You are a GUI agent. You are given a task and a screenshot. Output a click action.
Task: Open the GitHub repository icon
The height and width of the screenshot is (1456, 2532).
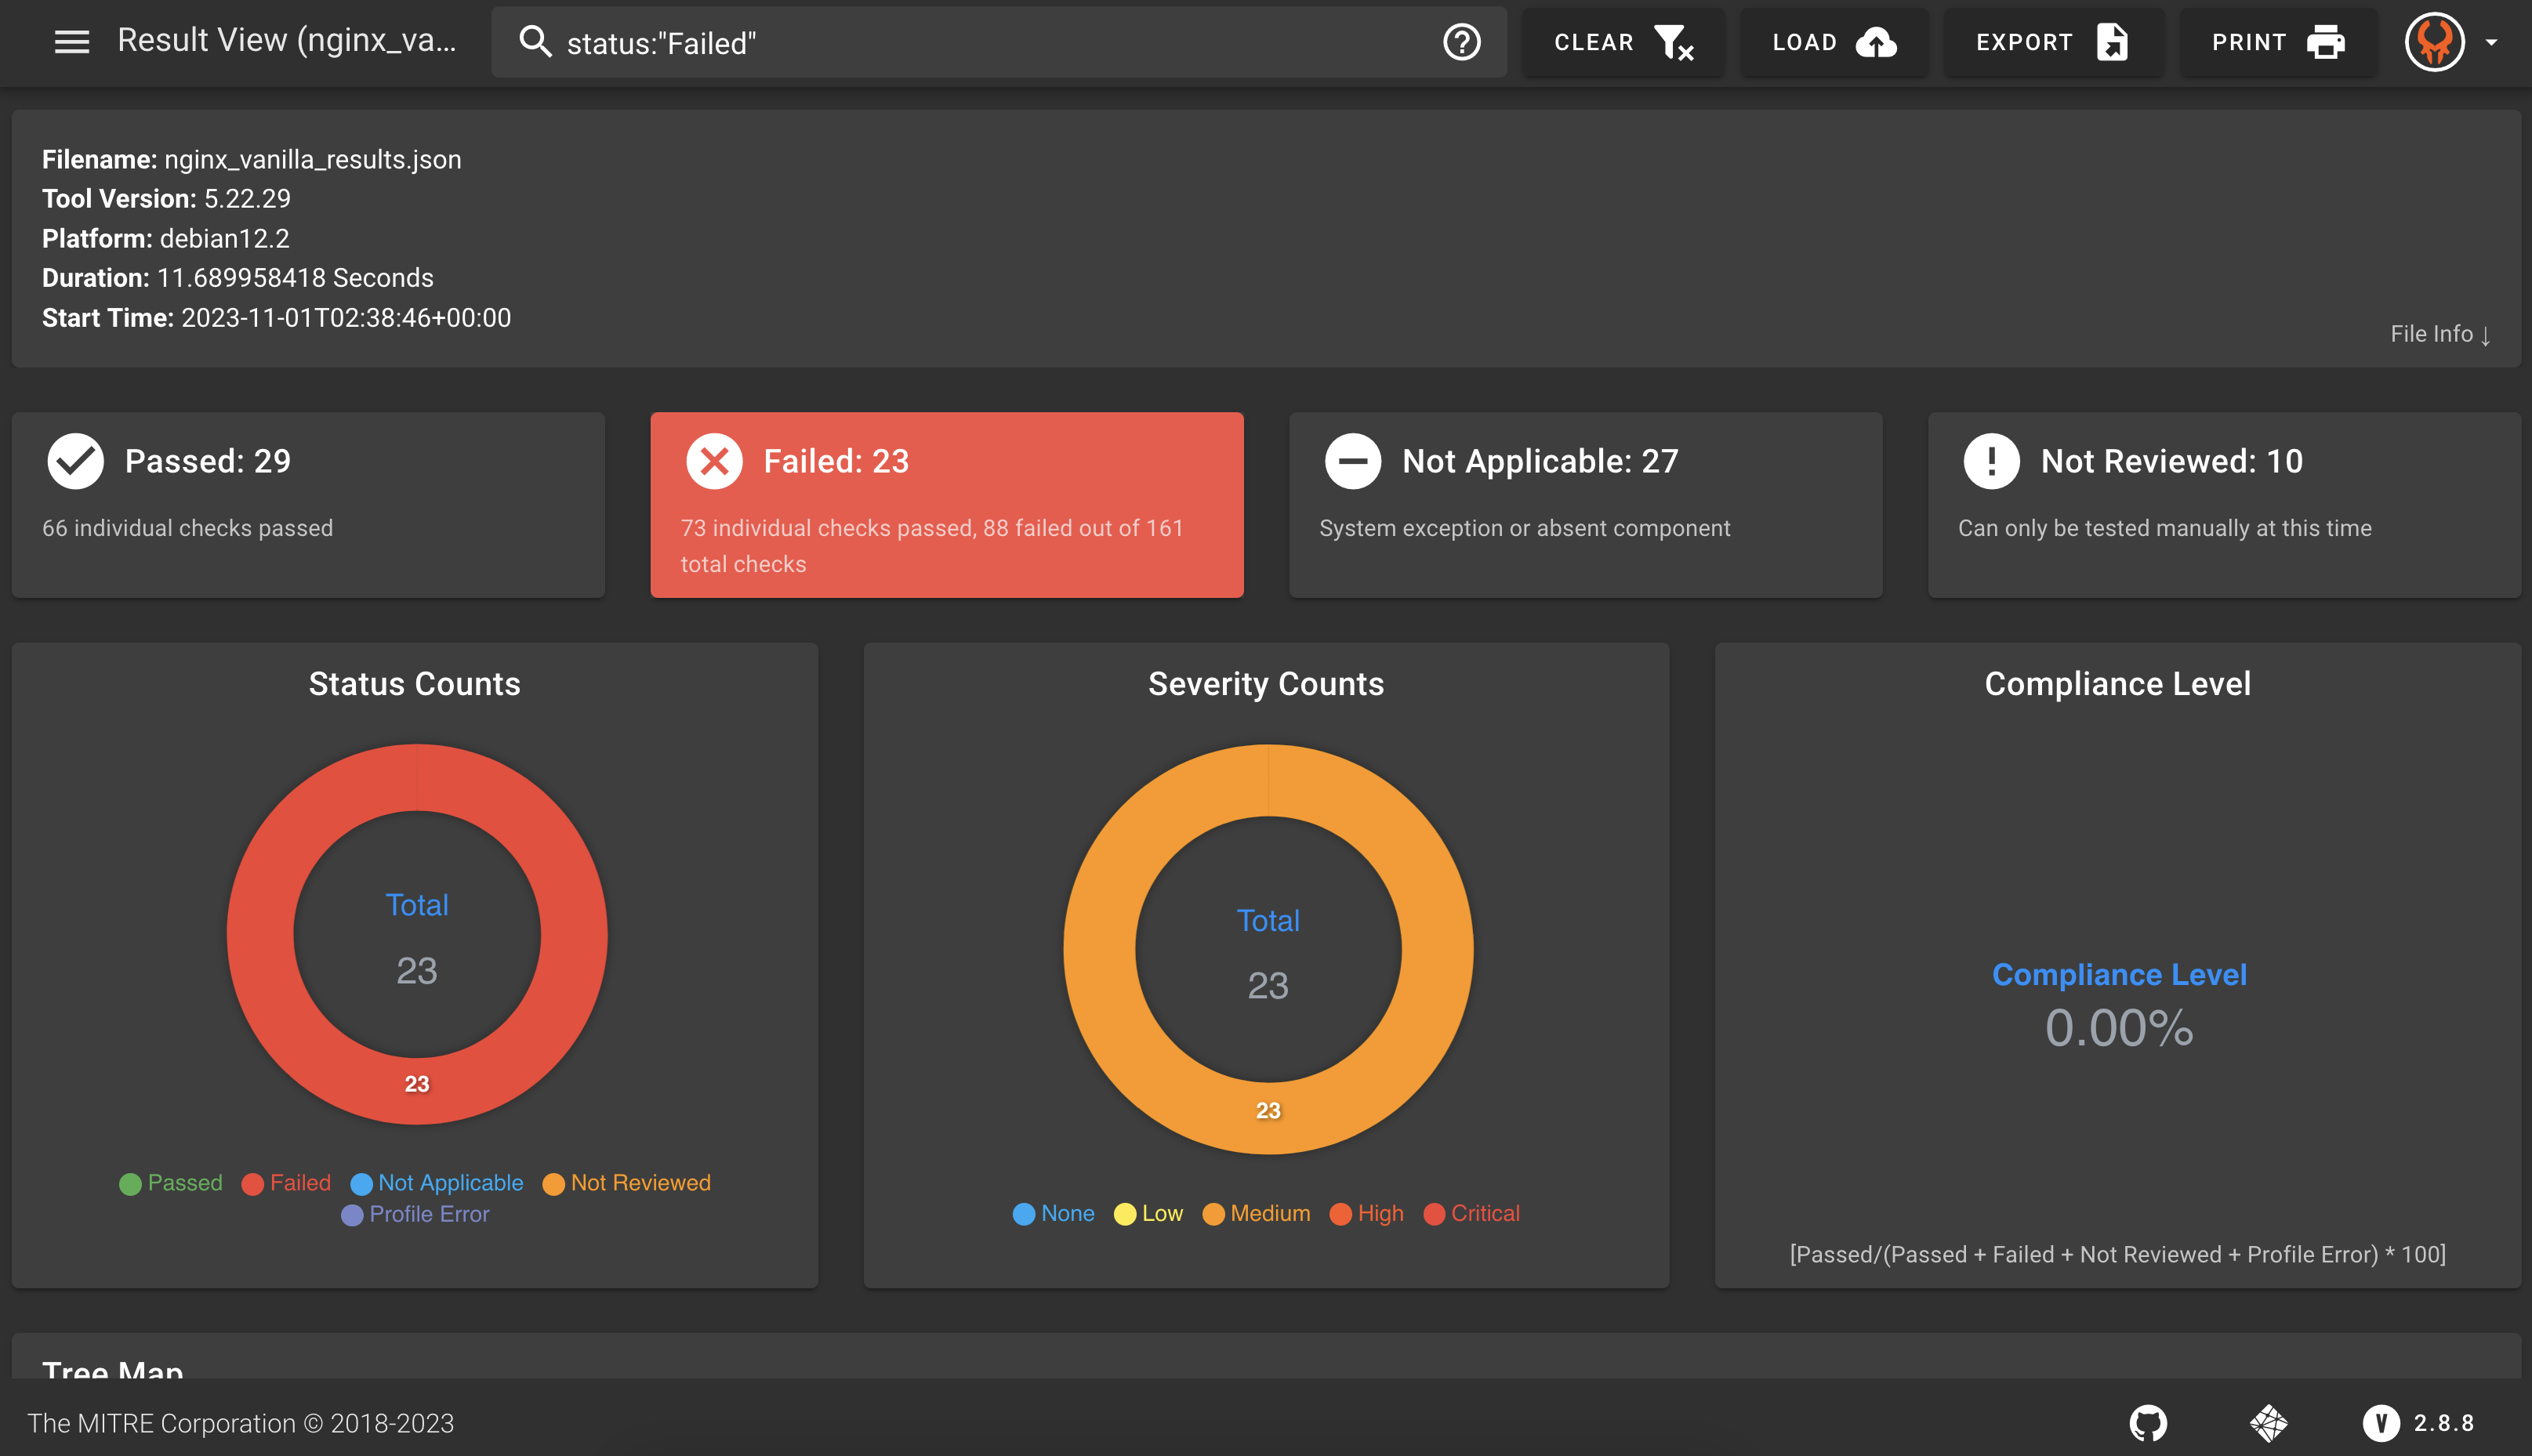(2147, 1422)
